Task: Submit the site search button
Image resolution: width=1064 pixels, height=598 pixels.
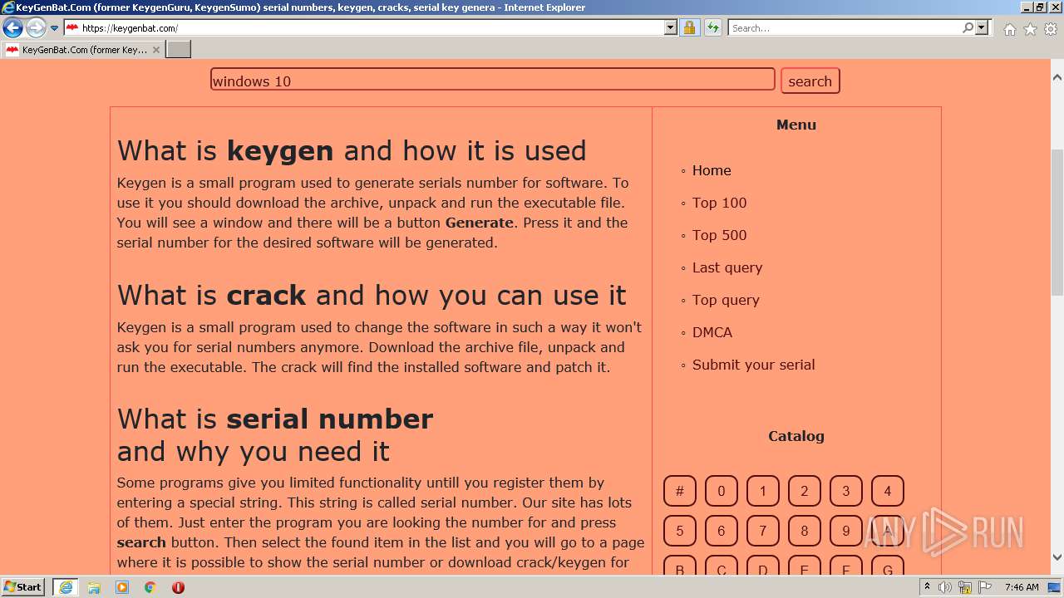Action: click(x=810, y=81)
